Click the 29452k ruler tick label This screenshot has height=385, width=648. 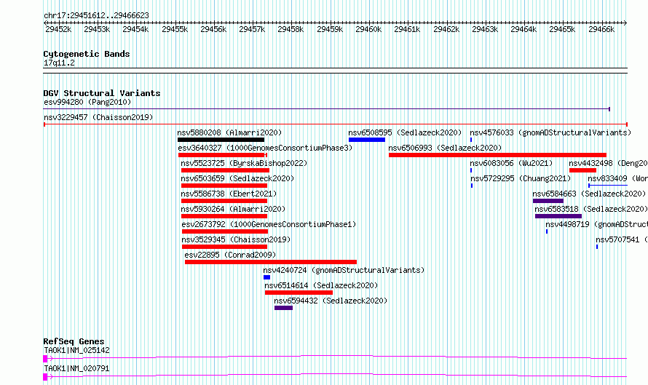58,30
